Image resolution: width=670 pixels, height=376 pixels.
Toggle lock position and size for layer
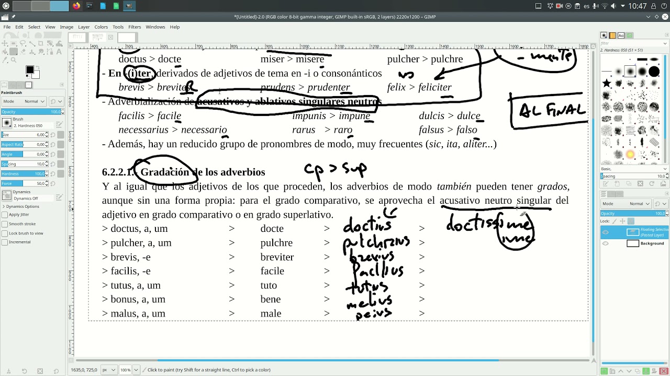[622, 221]
